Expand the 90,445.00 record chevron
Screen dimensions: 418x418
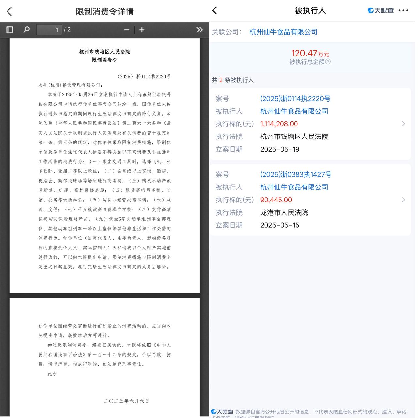403,200
